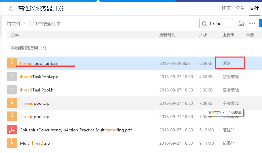Viewport: 262px width, 153px height.
Task: Sort by 上传者 column header
Action: pos(229,35)
